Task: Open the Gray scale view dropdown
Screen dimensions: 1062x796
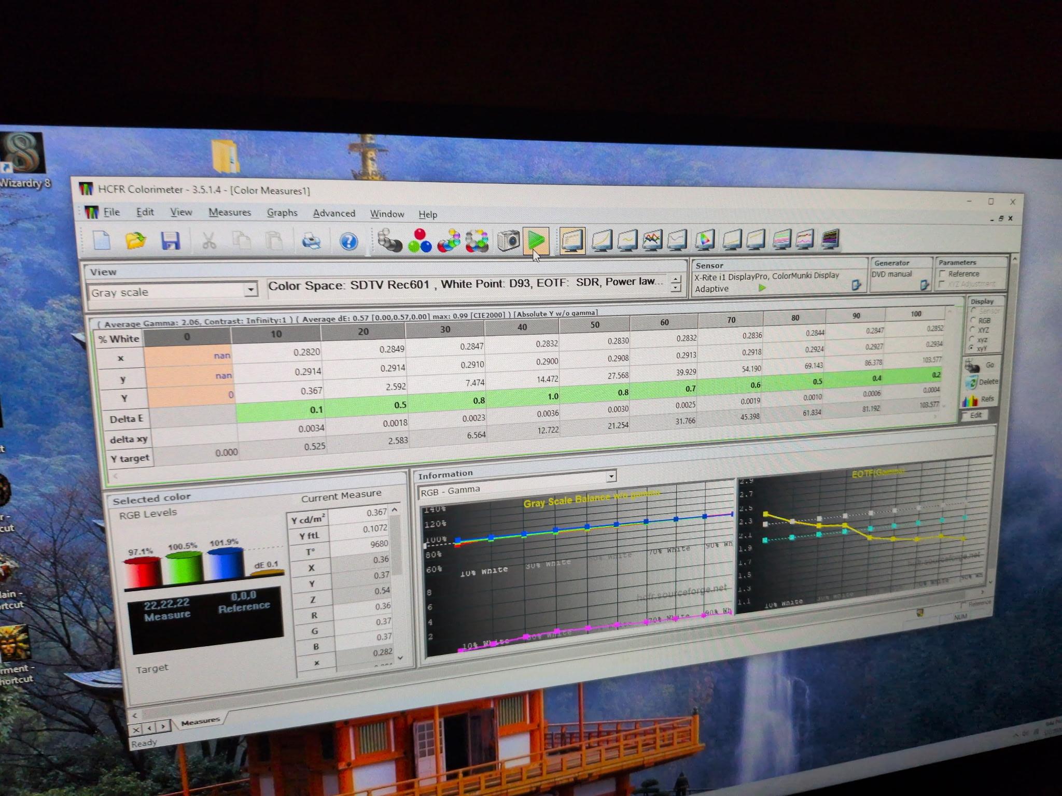Action: 250,289
